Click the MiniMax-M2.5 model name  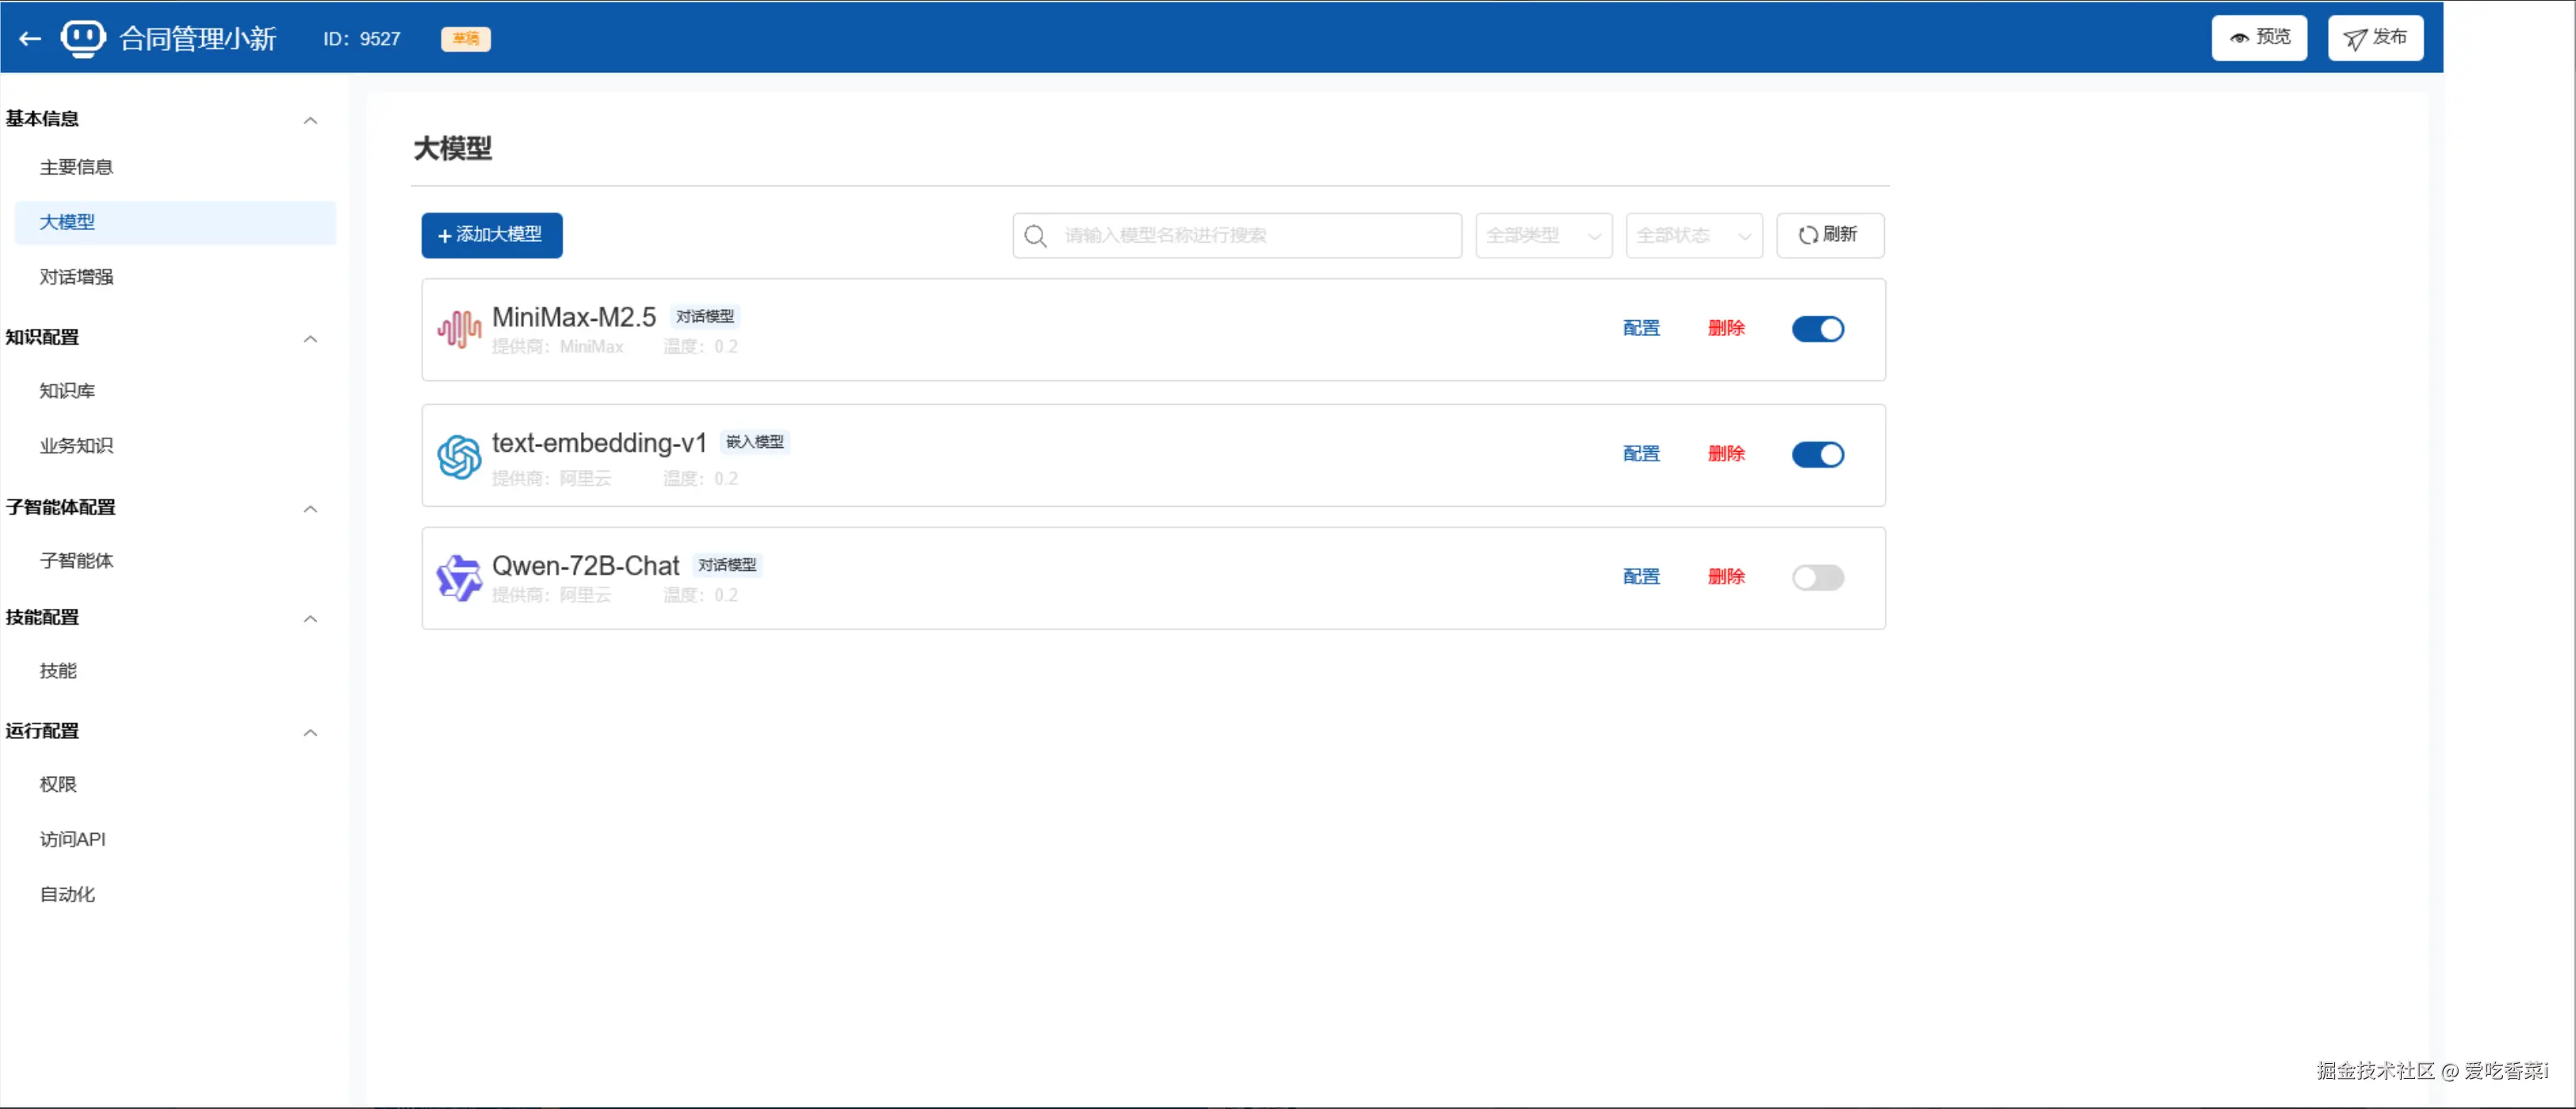pos(573,318)
